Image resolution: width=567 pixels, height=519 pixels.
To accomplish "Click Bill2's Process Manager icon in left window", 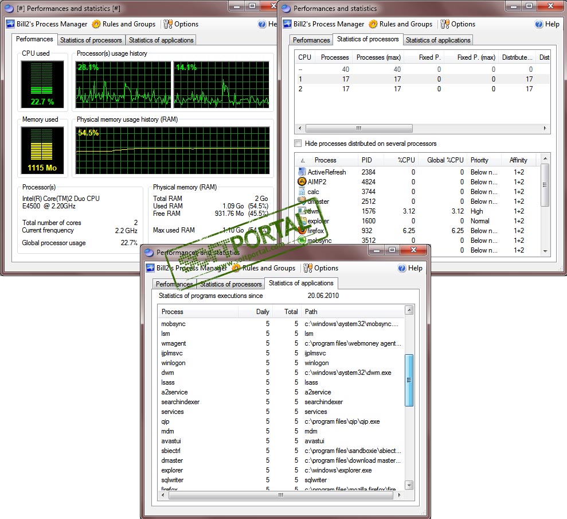I will point(10,24).
